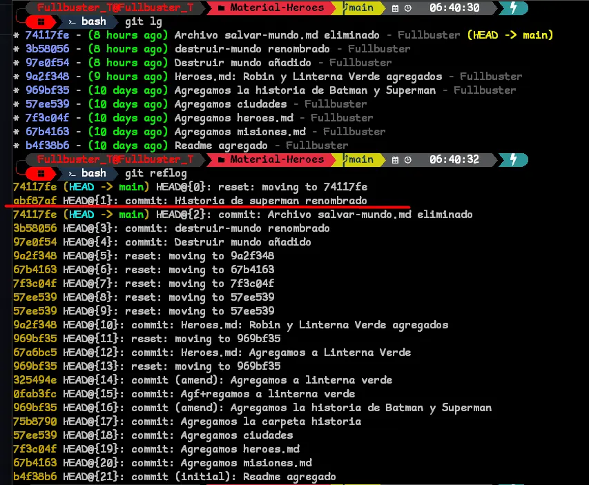The image size is (589, 485).
Task: Click the lightning bolt icon next to 06:40:32
Action: [512, 159]
